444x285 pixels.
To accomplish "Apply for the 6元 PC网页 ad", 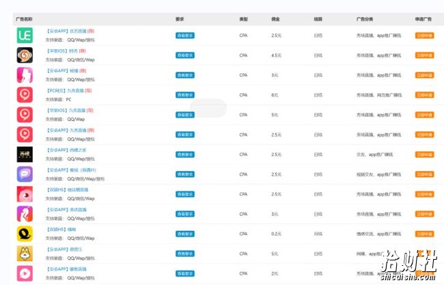I will (x=424, y=95).
